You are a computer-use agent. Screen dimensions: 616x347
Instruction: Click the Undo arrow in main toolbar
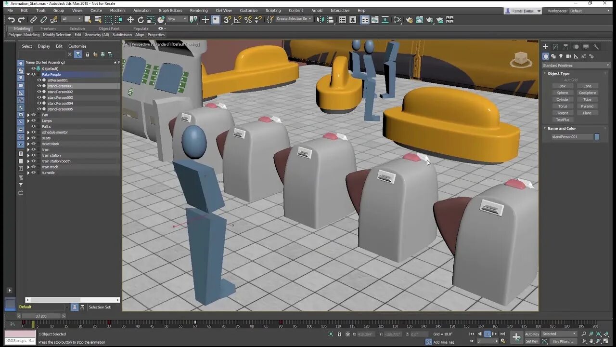11,20
